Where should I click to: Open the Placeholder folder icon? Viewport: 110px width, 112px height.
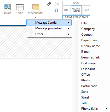(36, 7)
